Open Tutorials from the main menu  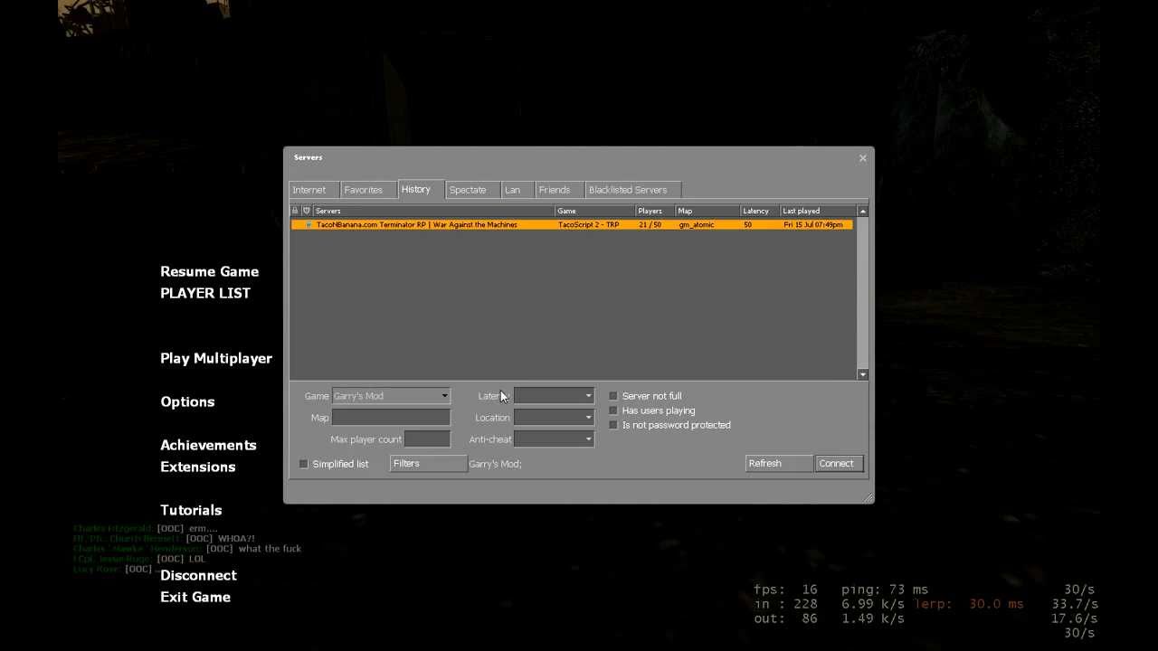191,510
